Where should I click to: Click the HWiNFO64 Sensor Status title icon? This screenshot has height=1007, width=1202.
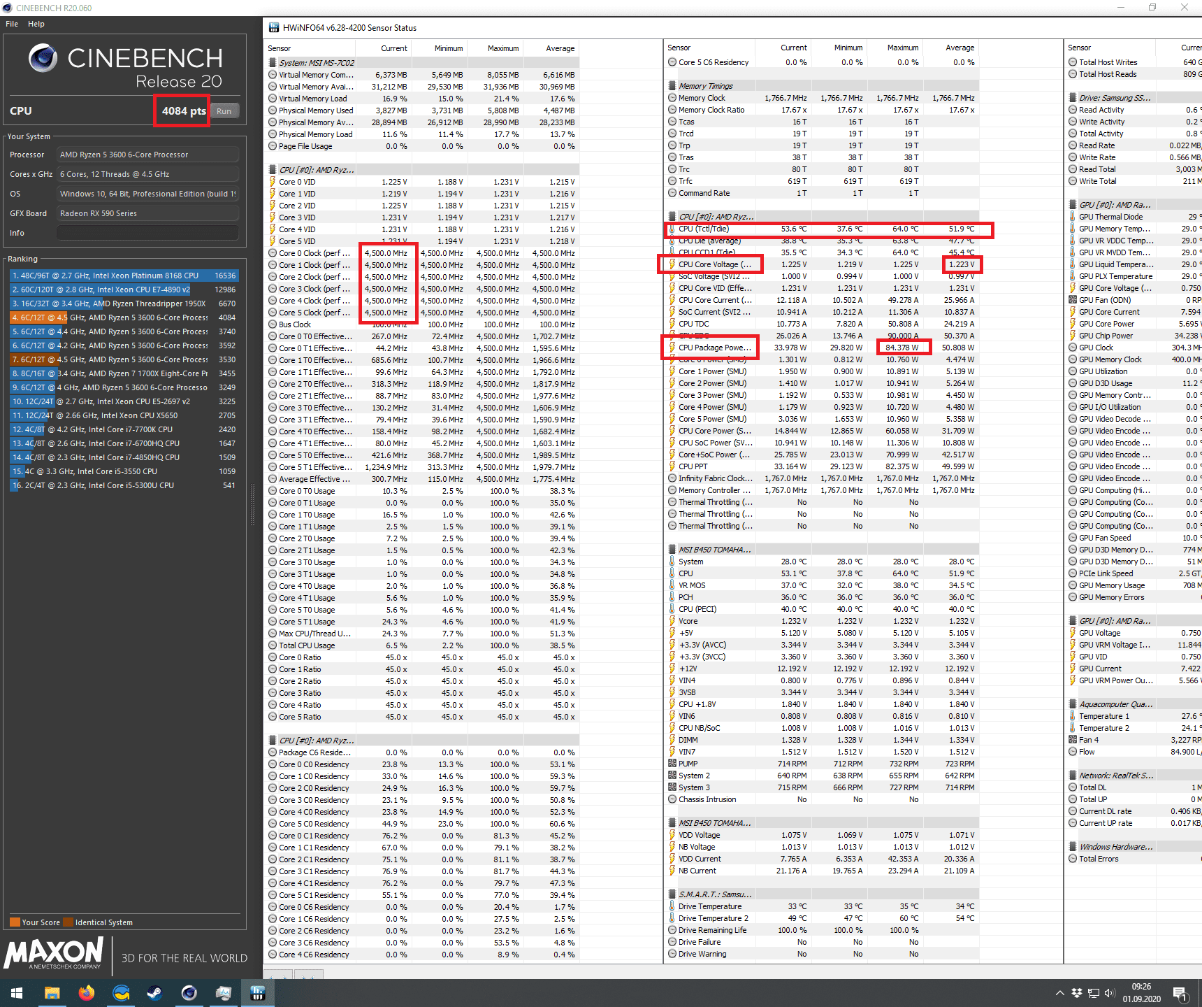273,28
